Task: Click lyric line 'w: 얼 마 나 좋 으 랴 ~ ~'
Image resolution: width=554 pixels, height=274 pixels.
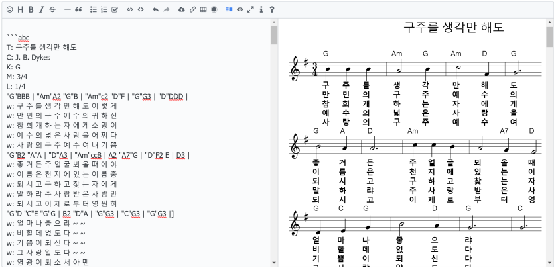Action: point(46,224)
